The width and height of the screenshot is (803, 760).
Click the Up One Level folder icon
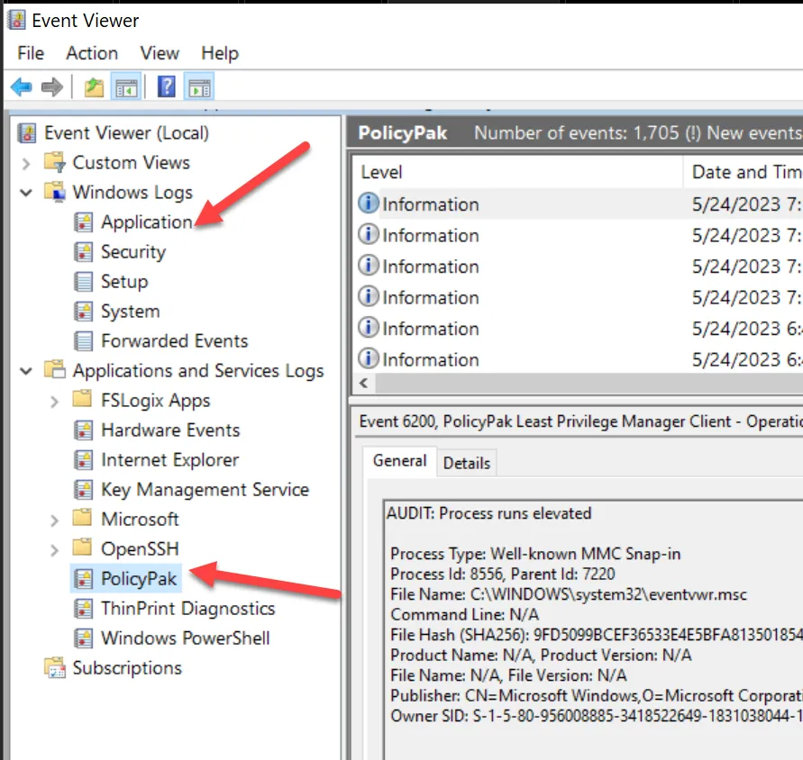coord(94,86)
